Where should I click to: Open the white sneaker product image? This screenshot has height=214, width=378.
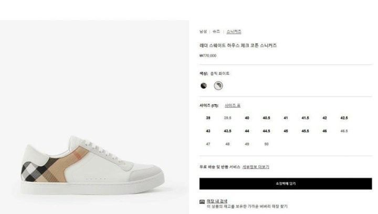pyautogui.click(x=93, y=165)
